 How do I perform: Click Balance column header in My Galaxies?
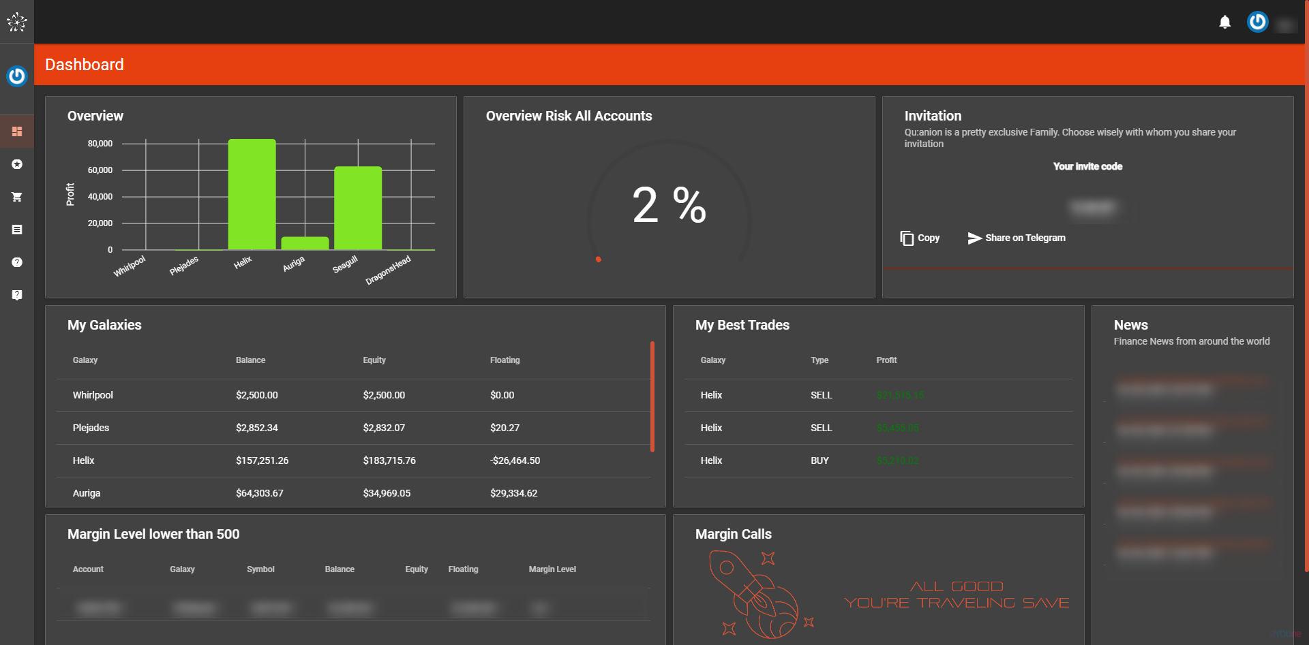250,360
